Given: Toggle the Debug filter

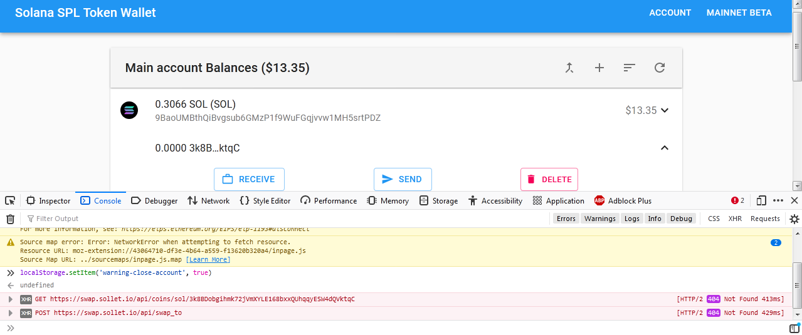Looking at the screenshot, I should [681, 219].
